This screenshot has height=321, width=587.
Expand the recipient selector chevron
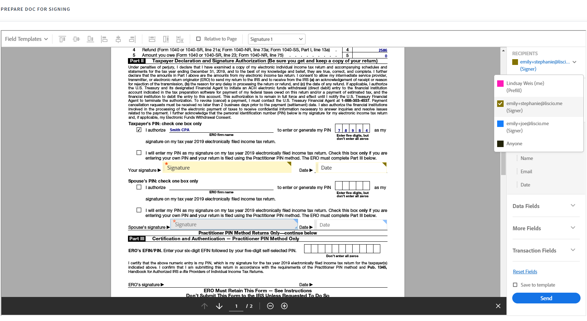[574, 62]
